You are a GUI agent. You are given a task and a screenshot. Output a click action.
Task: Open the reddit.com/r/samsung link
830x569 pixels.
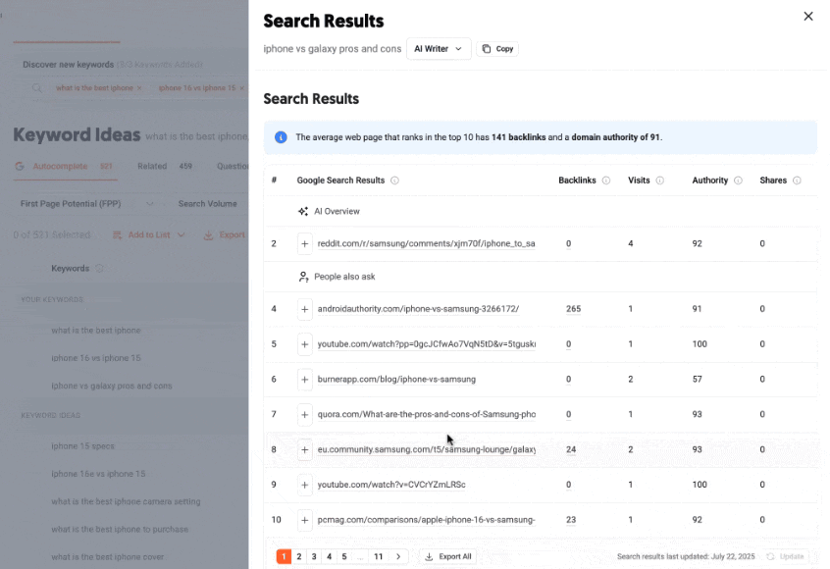[426, 243]
